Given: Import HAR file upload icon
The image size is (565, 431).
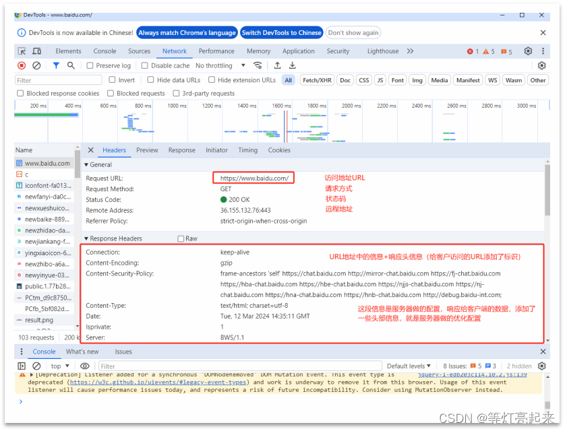Looking at the screenshot, I should 277,65.
